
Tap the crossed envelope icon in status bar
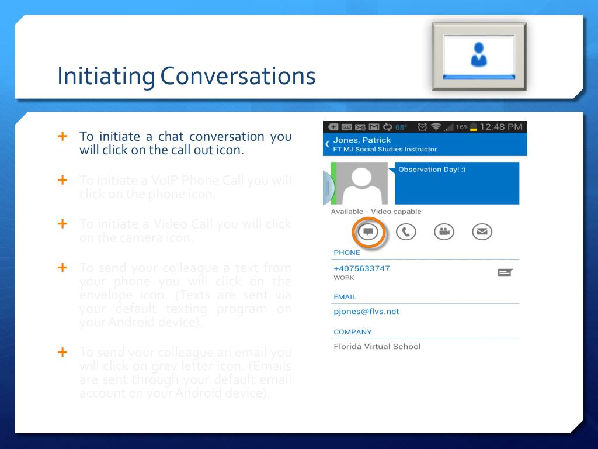coord(360,127)
